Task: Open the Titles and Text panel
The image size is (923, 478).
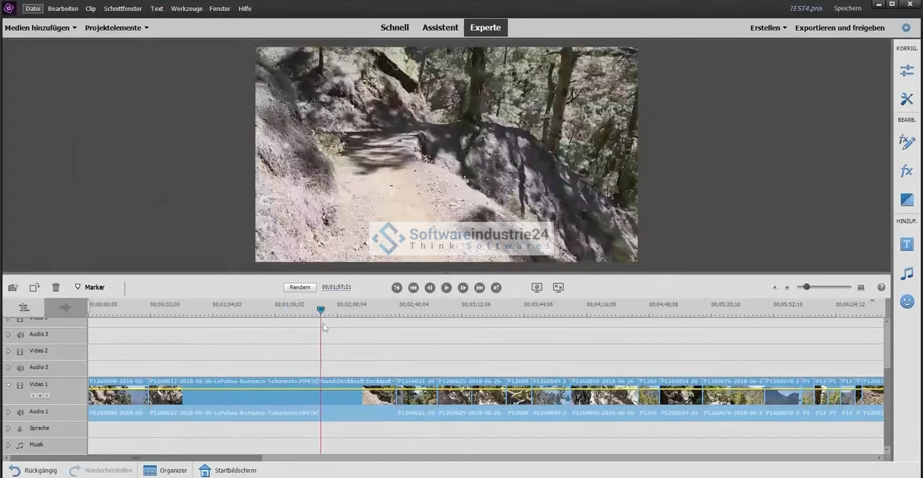Action: tap(907, 244)
